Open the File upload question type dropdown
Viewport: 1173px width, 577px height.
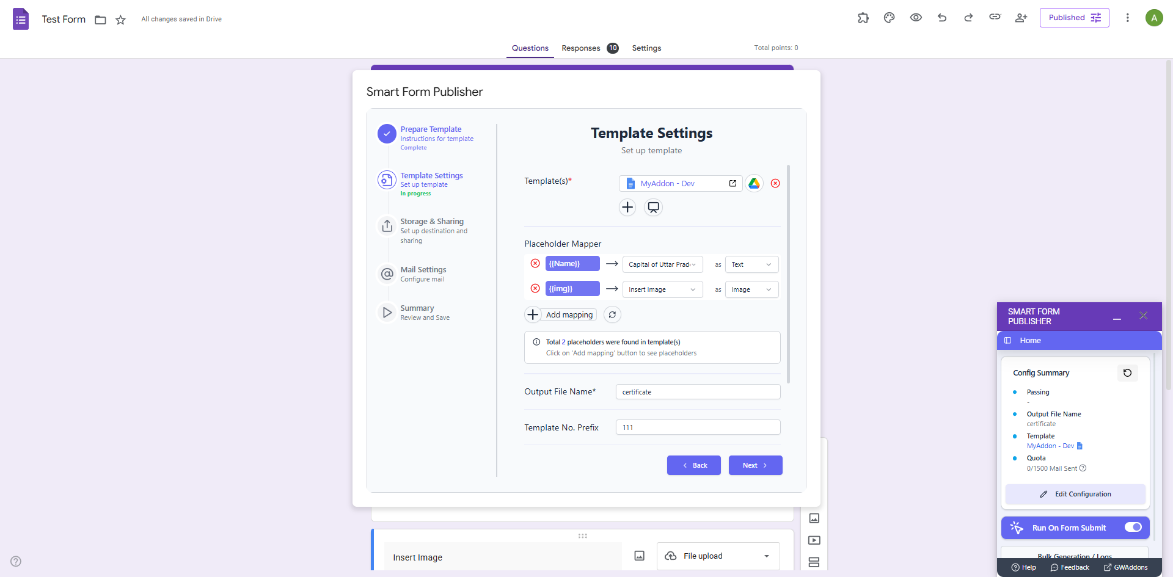click(x=718, y=556)
